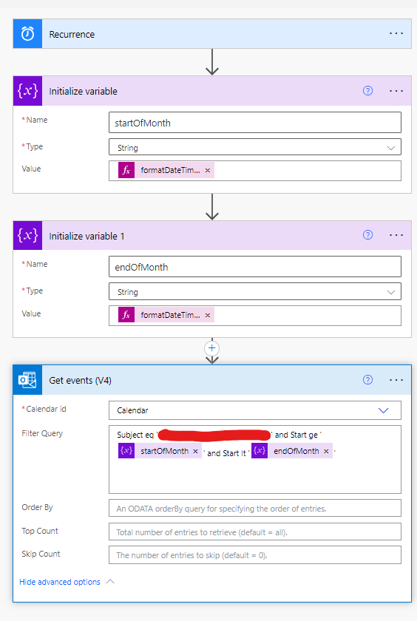Collapse via Hide advanced options chevron
This screenshot has width=417, height=621.
pos(110,581)
